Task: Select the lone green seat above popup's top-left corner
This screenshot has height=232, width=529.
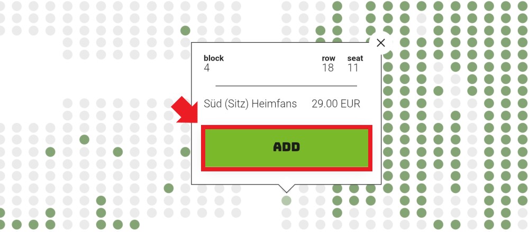Action: pyautogui.click(x=185, y=31)
